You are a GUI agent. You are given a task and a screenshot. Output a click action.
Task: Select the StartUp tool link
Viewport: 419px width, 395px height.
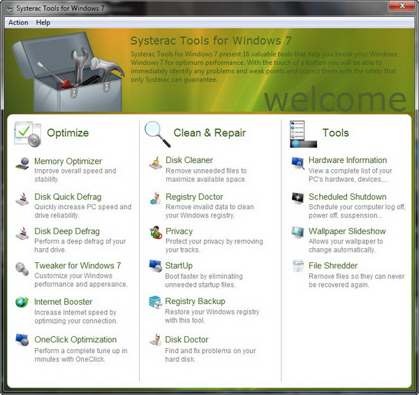179,266
